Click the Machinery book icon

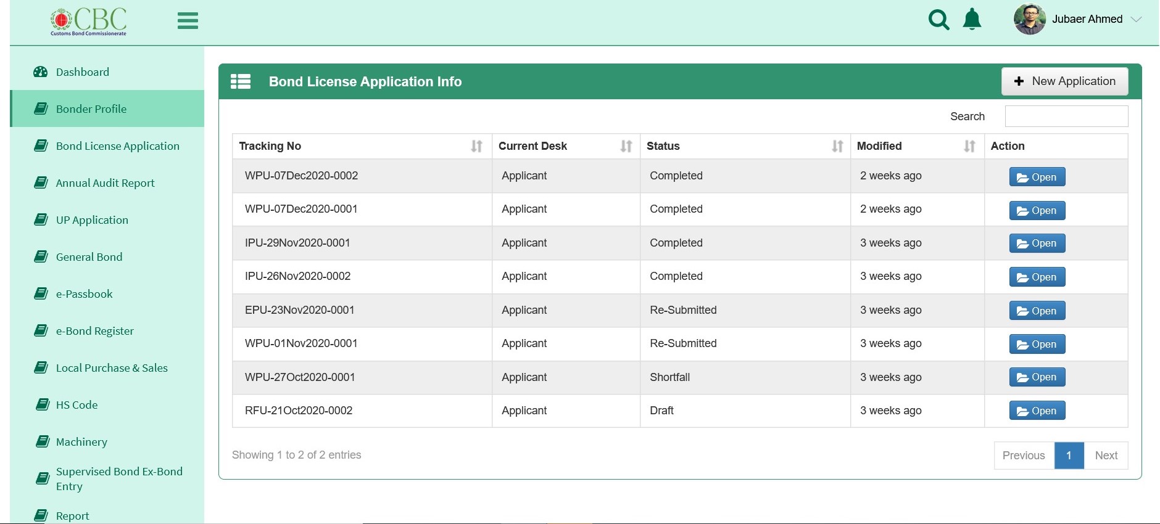[x=42, y=442]
